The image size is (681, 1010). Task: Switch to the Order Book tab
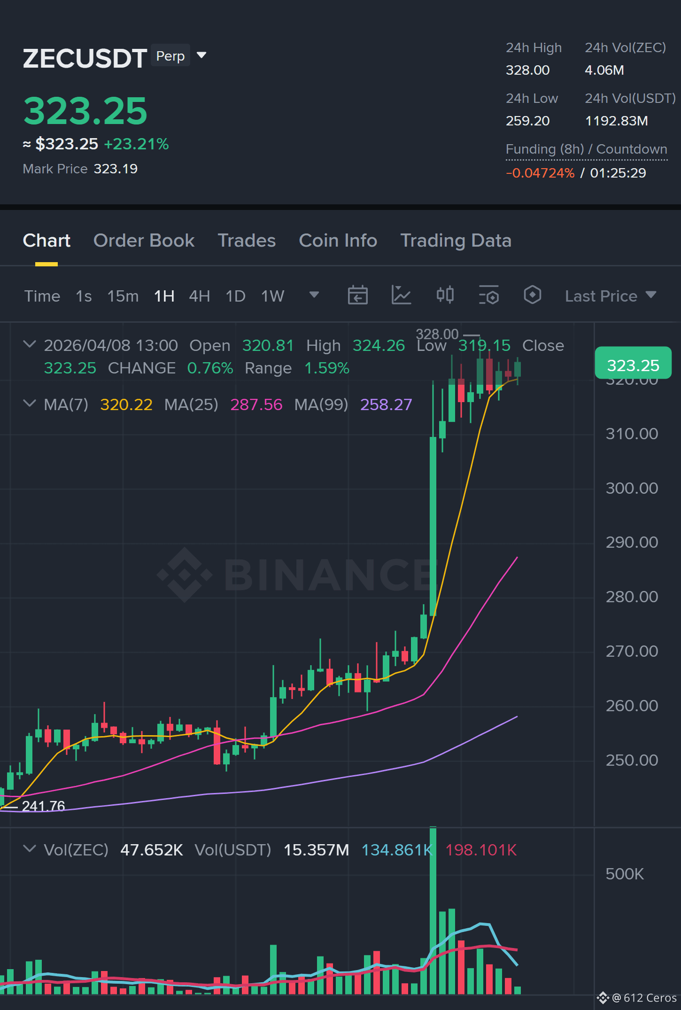(x=144, y=241)
